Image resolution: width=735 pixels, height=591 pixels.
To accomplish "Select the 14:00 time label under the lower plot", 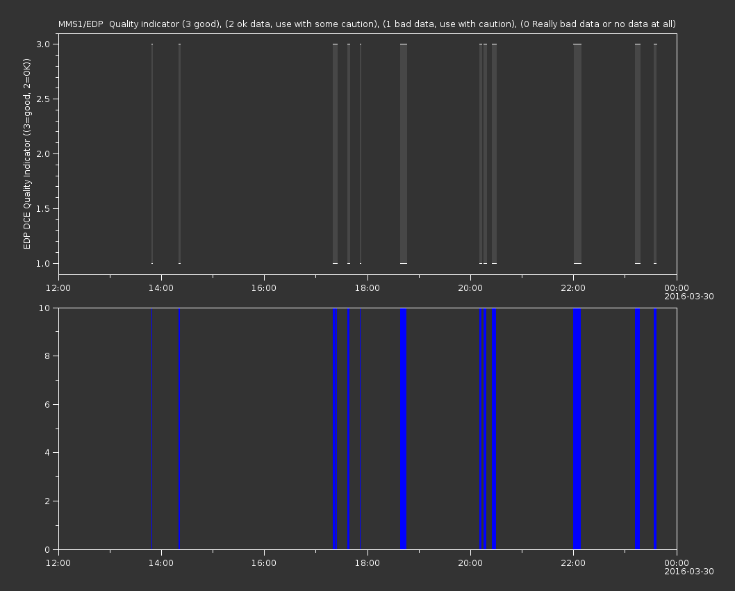I will (x=161, y=563).
